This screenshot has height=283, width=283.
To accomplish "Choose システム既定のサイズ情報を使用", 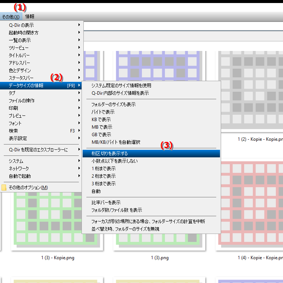I will [151, 86].
